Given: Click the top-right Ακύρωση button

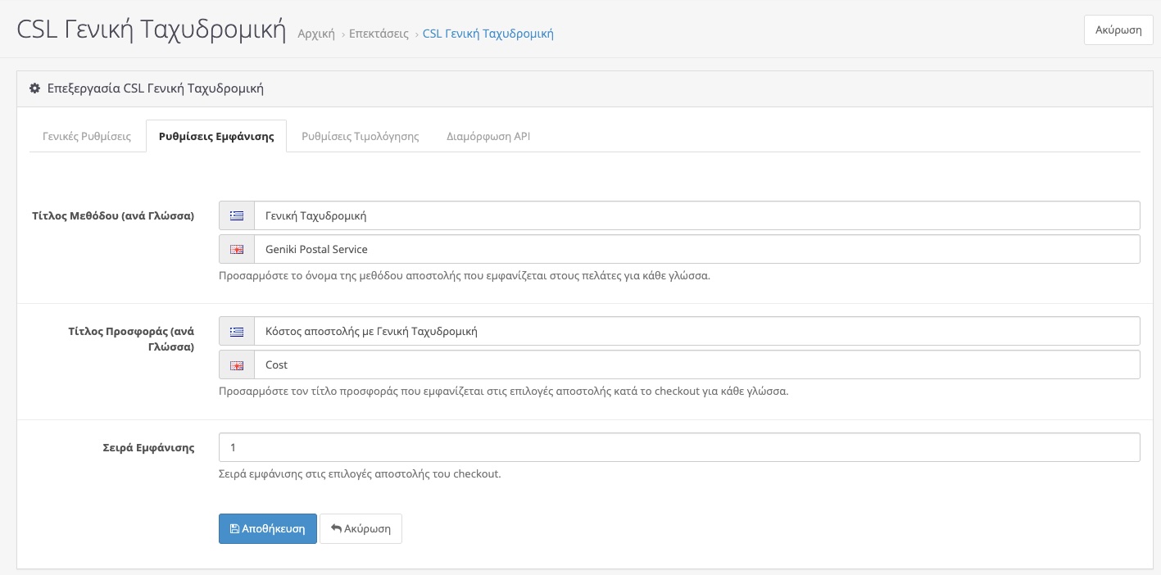Looking at the screenshot, I should point(1118,29).
